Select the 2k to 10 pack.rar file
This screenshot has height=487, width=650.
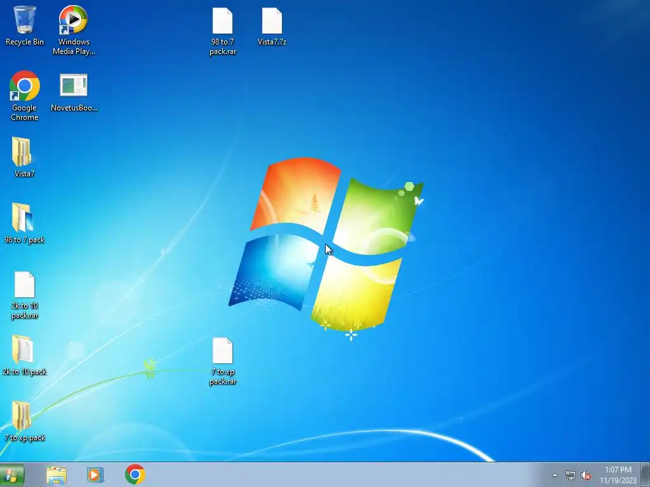(x=25, y=295)
